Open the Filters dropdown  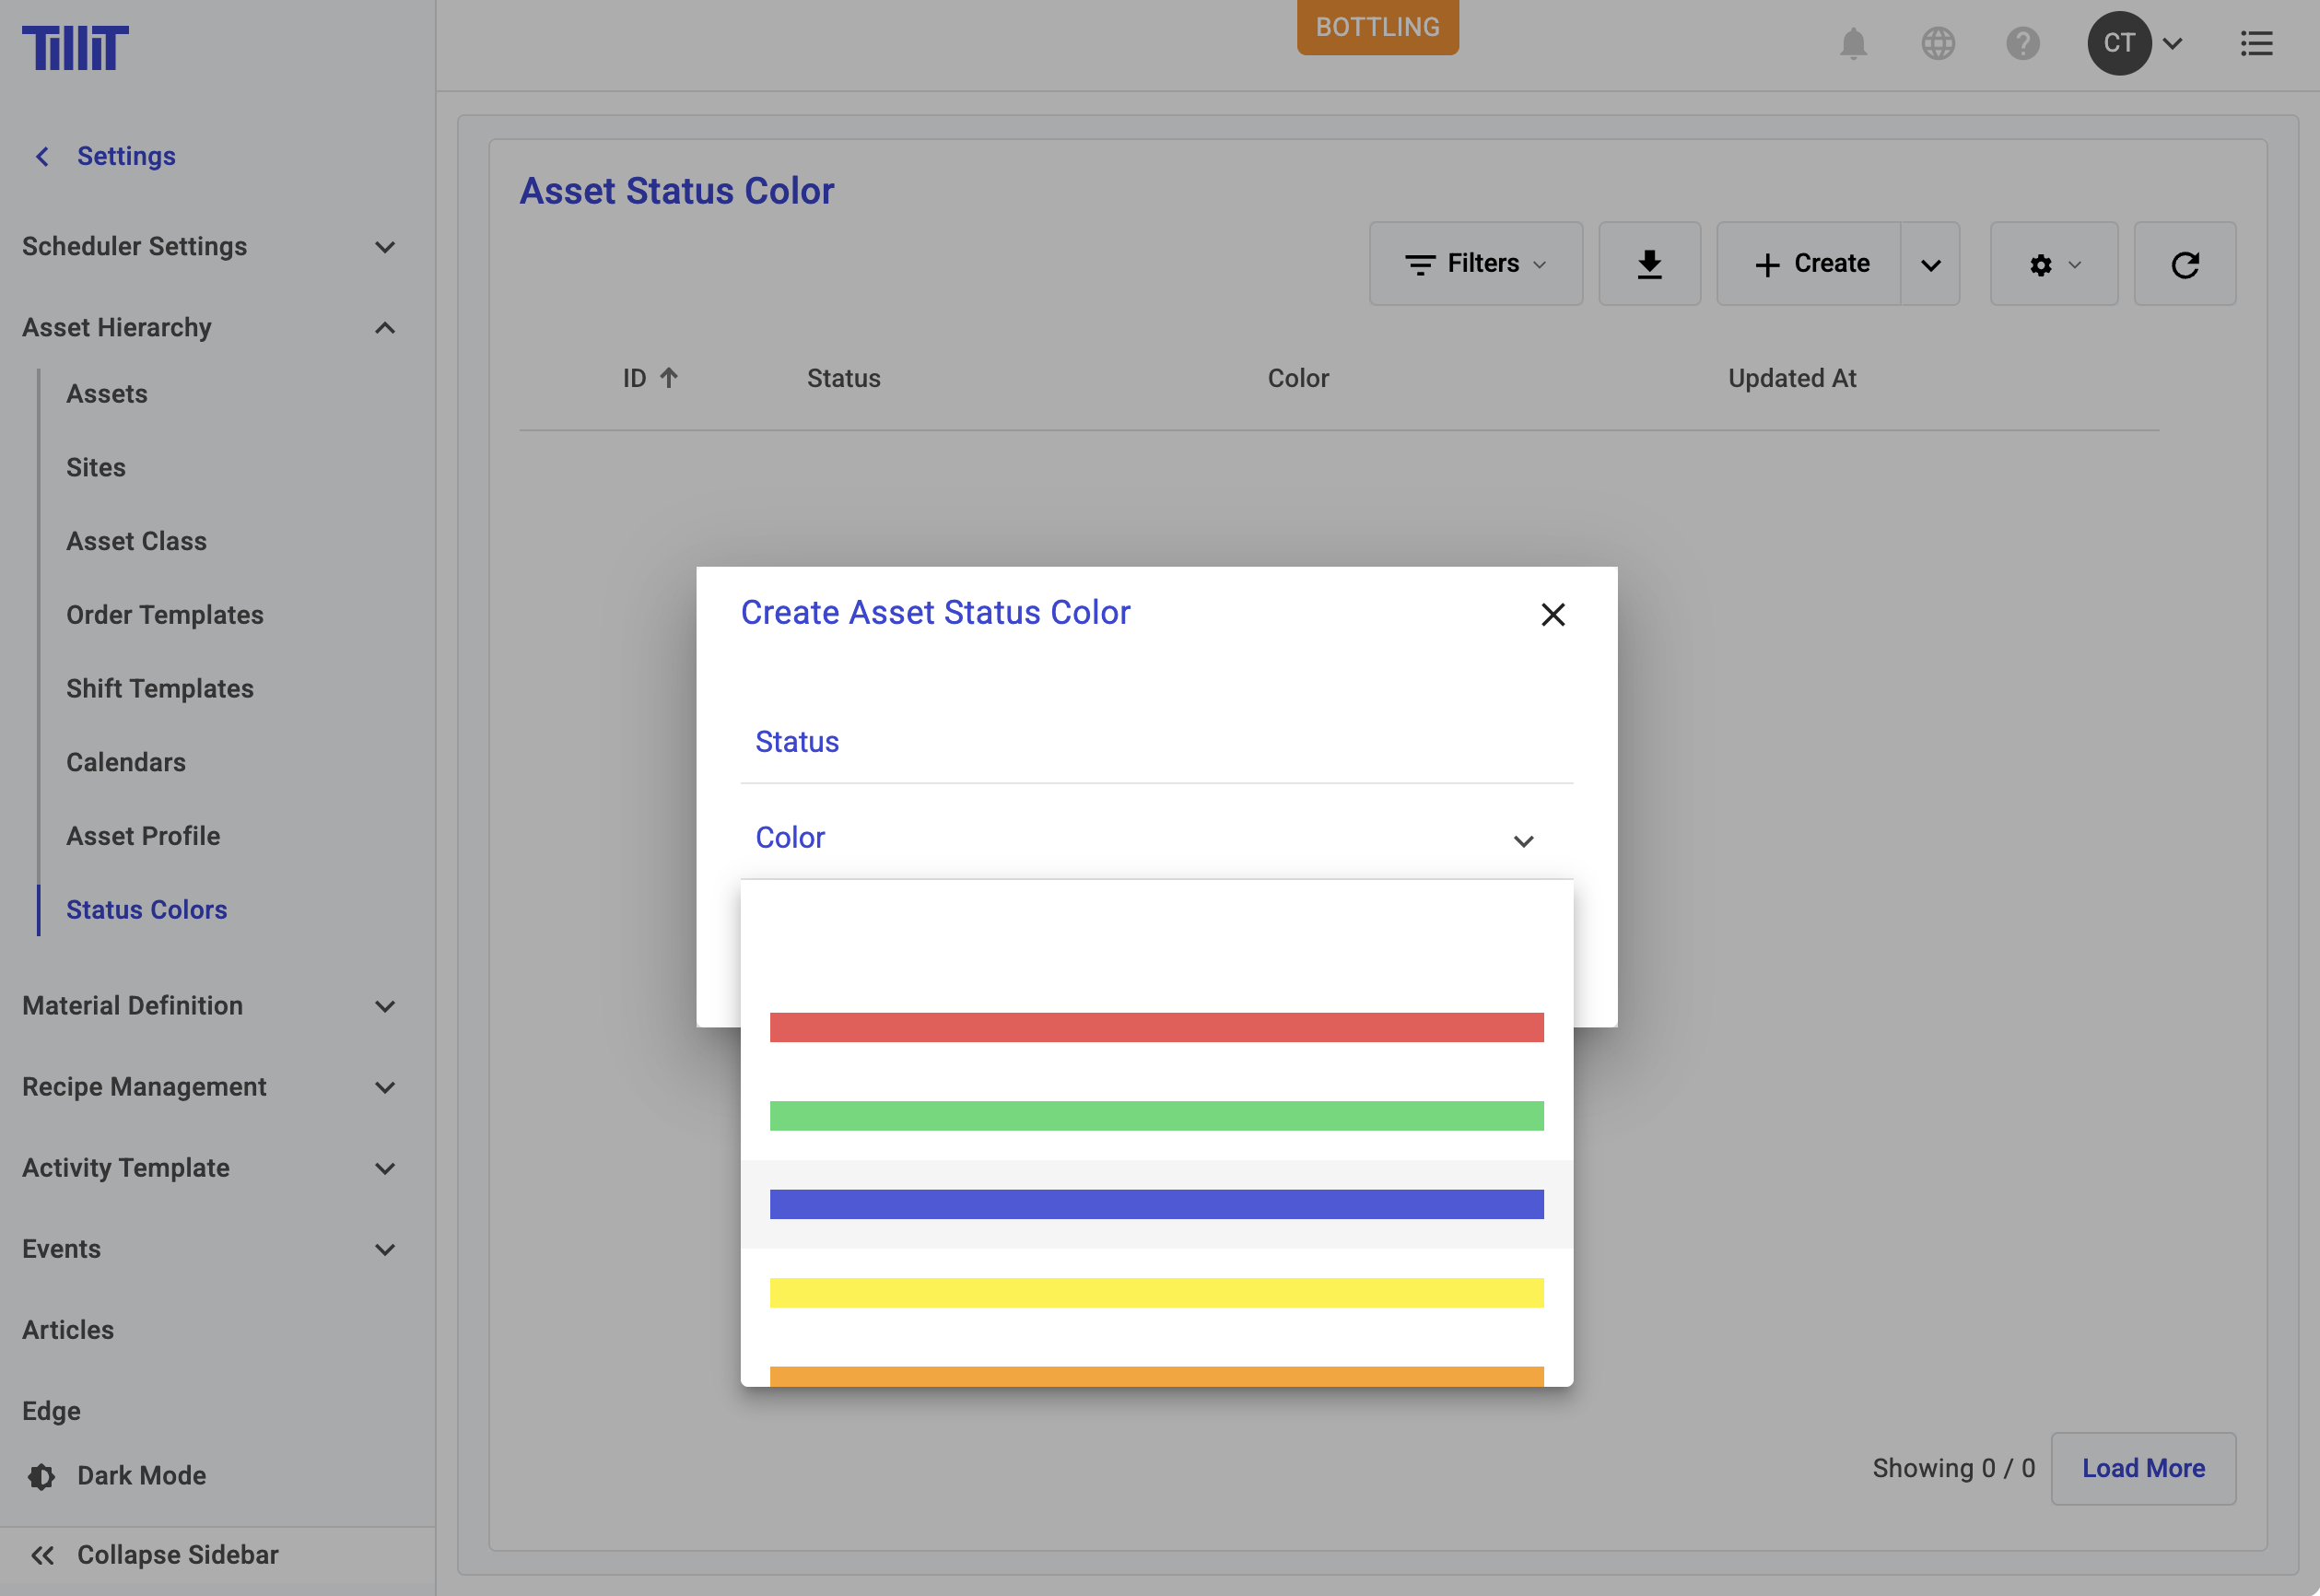1475,264
